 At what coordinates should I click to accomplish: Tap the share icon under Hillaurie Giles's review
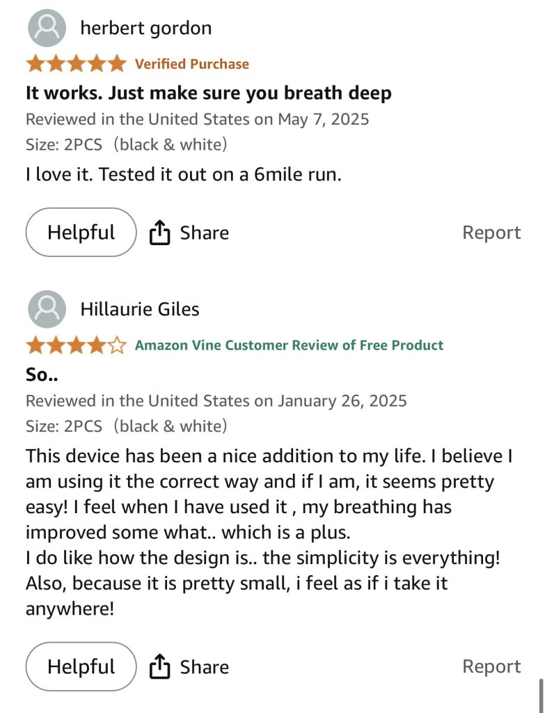(x=160, y=667)
